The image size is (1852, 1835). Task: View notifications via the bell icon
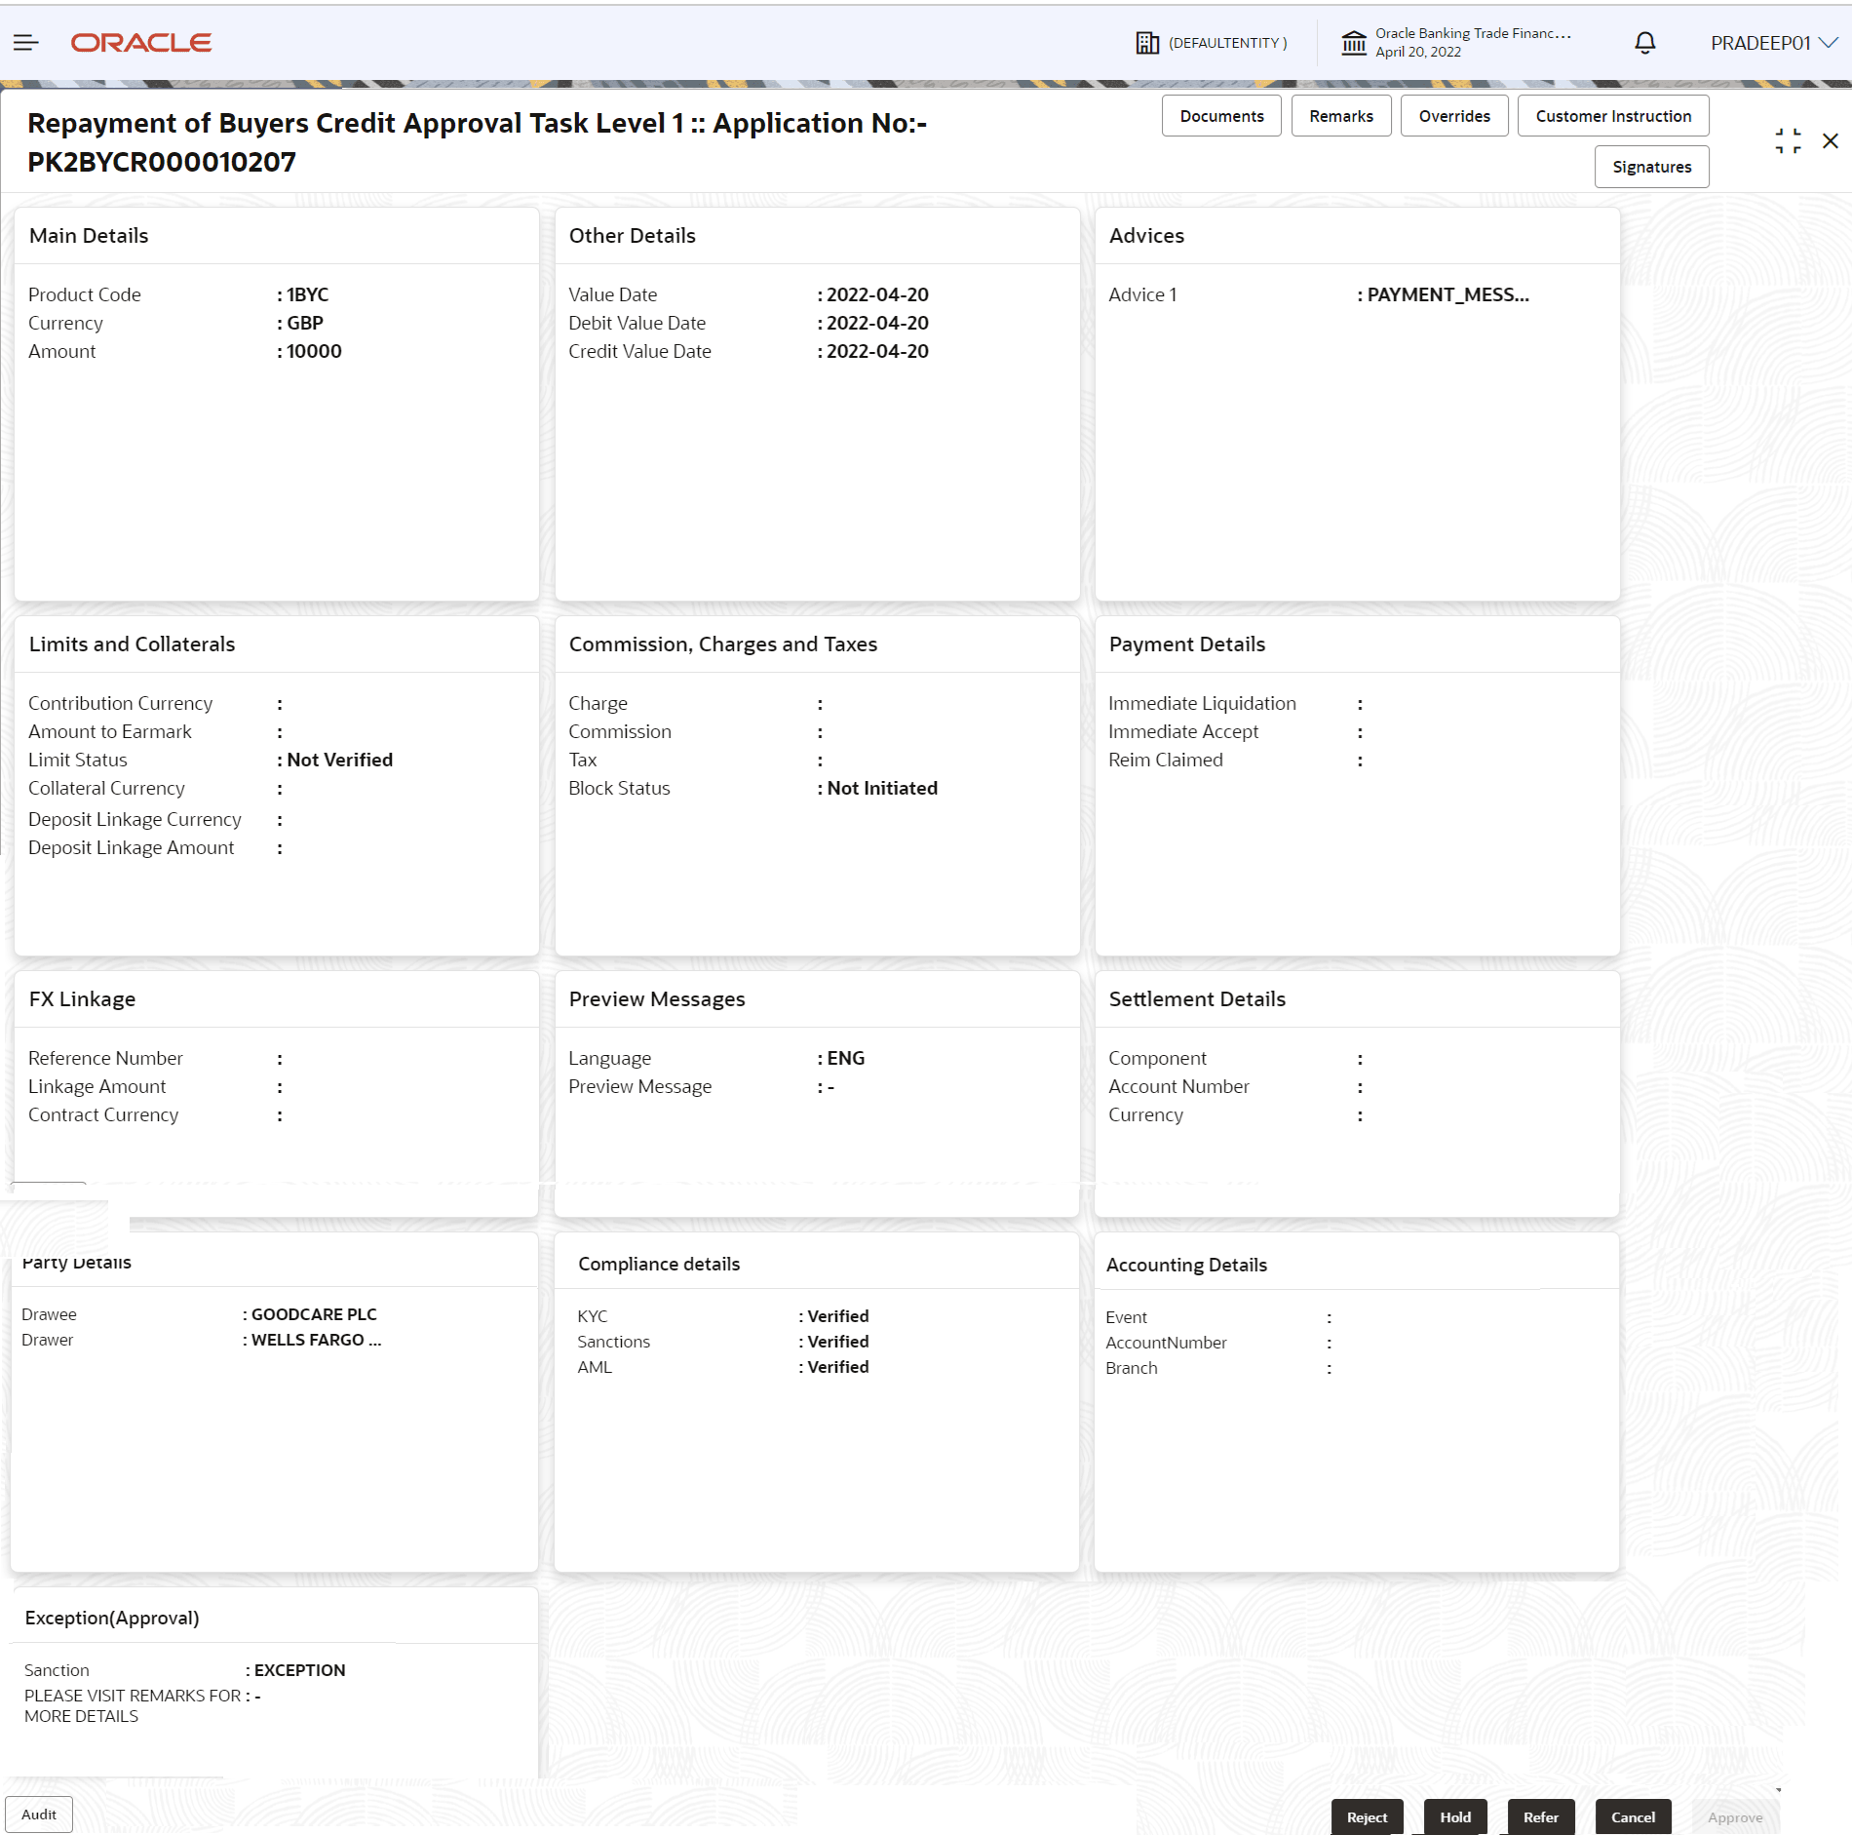(1643, 42)
